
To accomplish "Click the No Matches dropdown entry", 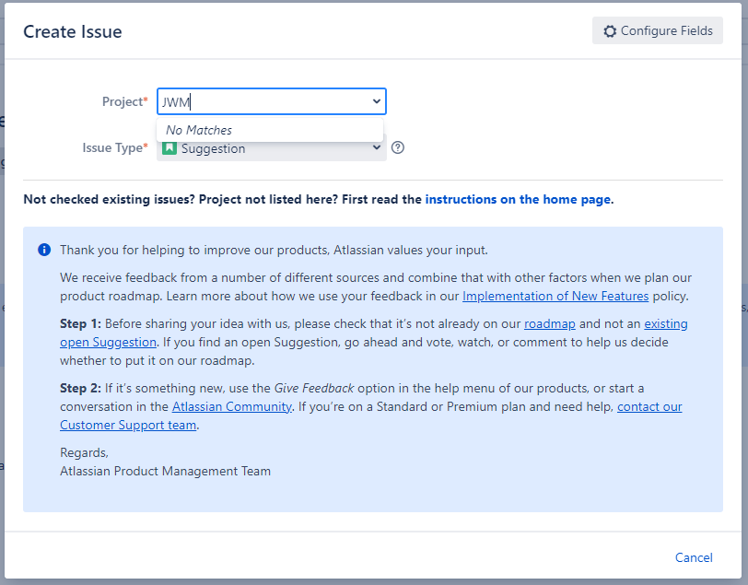I will 270,130.
